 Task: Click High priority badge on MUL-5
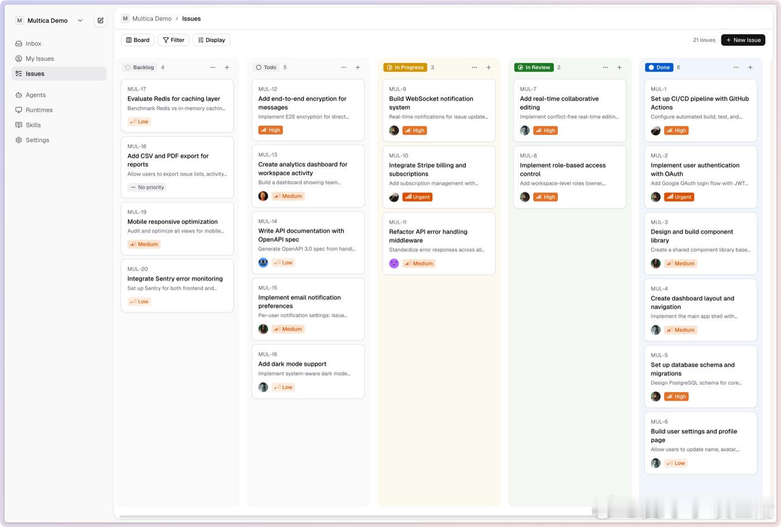click(676, 397)
